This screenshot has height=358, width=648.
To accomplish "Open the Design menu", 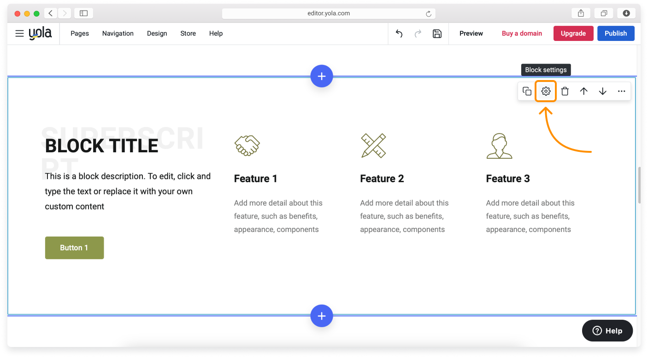I will coord(157,34).
